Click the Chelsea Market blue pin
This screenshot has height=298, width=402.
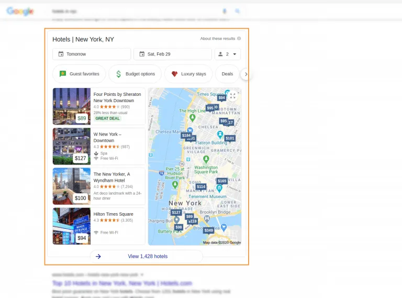click(x=190, y=130)
